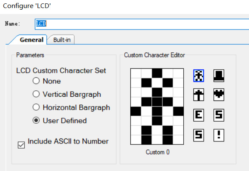Choose the S character in the bottom row

click(199, 135)
